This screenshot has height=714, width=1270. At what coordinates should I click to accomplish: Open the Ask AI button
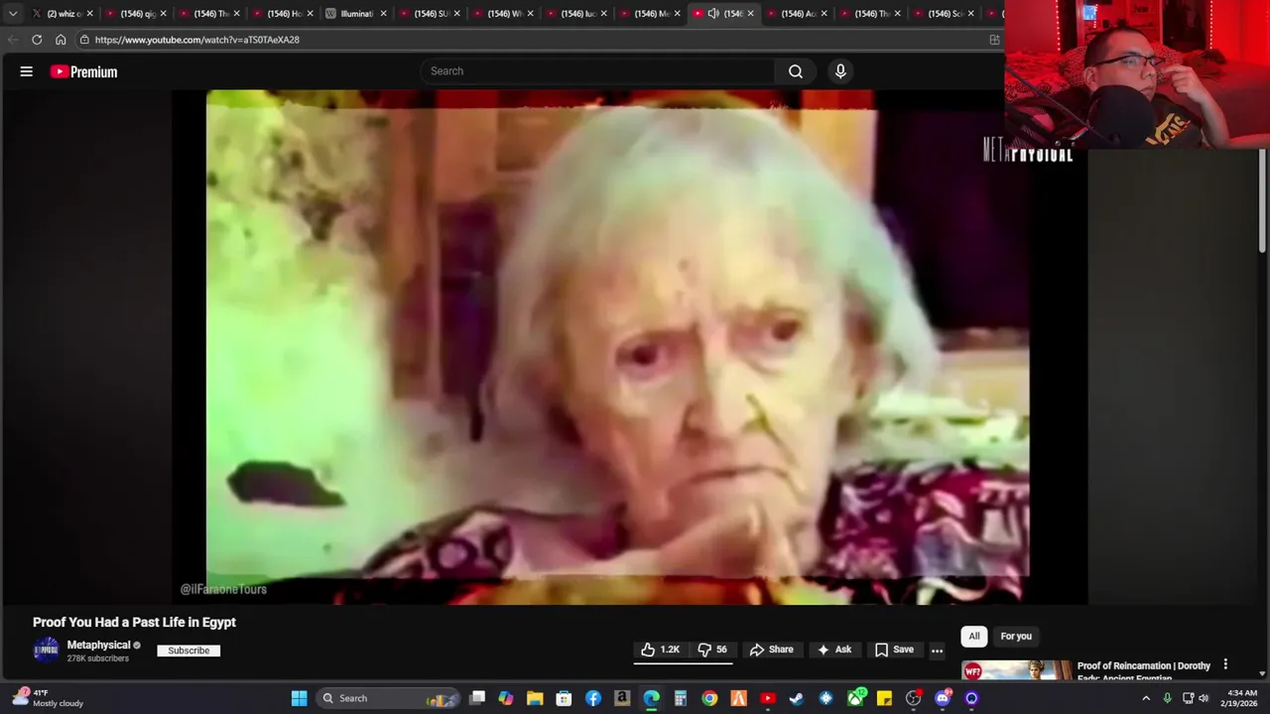[x=833, y=650]
